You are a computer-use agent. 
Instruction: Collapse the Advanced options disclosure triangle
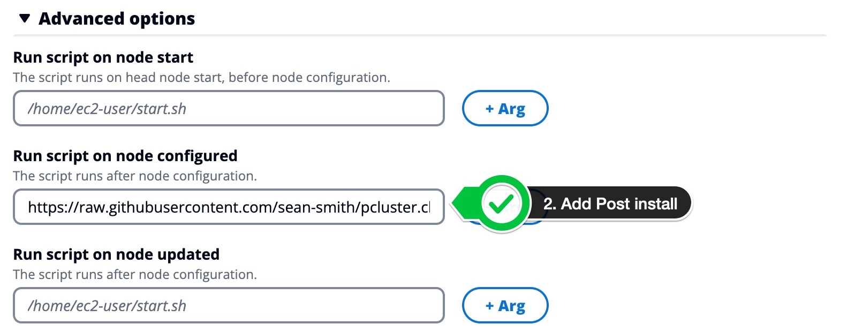(24, 19)
